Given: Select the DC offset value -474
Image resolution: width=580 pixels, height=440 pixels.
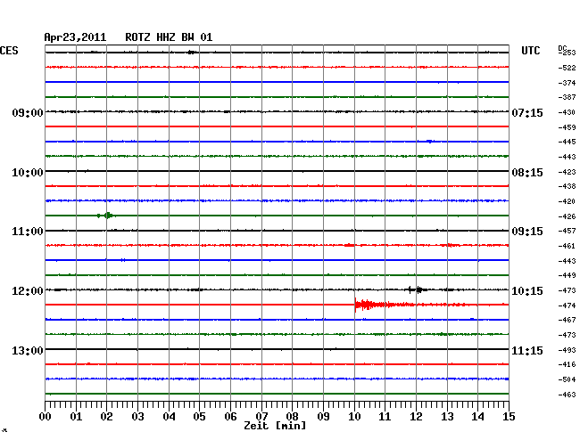Looking at the screenshot, I should pyautogui.click(x=567, y=306).
